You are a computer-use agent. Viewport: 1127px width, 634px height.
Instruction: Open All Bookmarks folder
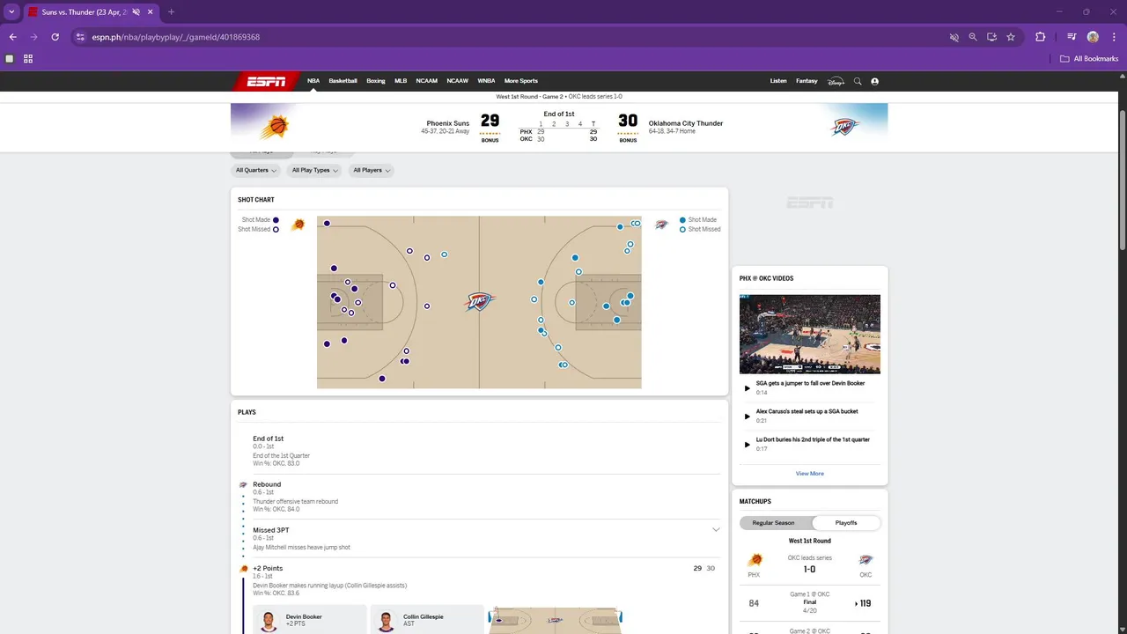point(1090,59)
